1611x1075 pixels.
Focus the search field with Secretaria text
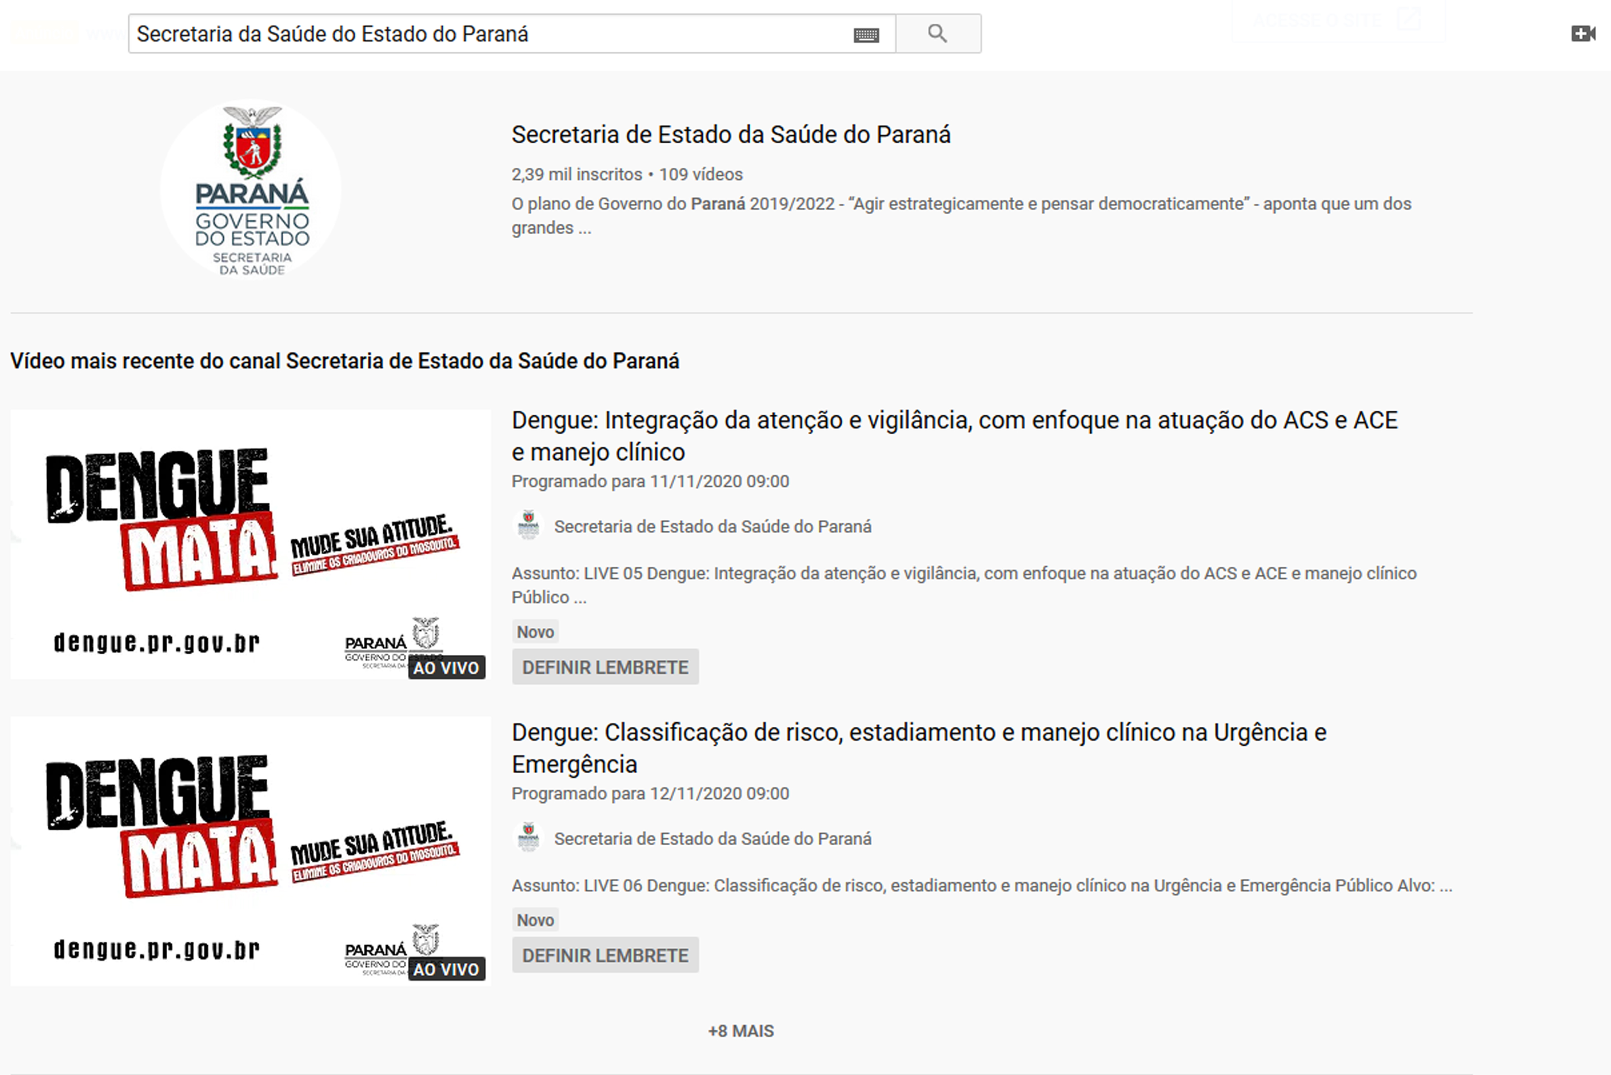(x=480, y=34)
